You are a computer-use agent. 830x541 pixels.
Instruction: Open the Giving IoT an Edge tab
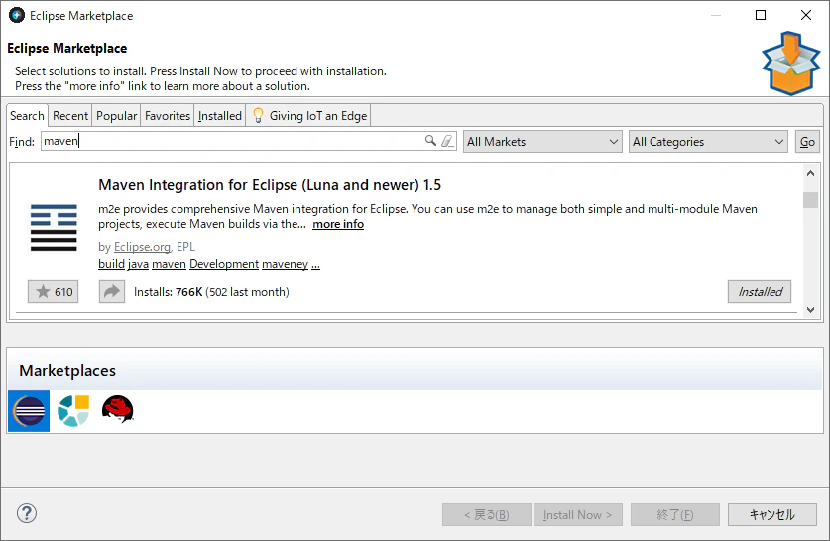[308, 116]
